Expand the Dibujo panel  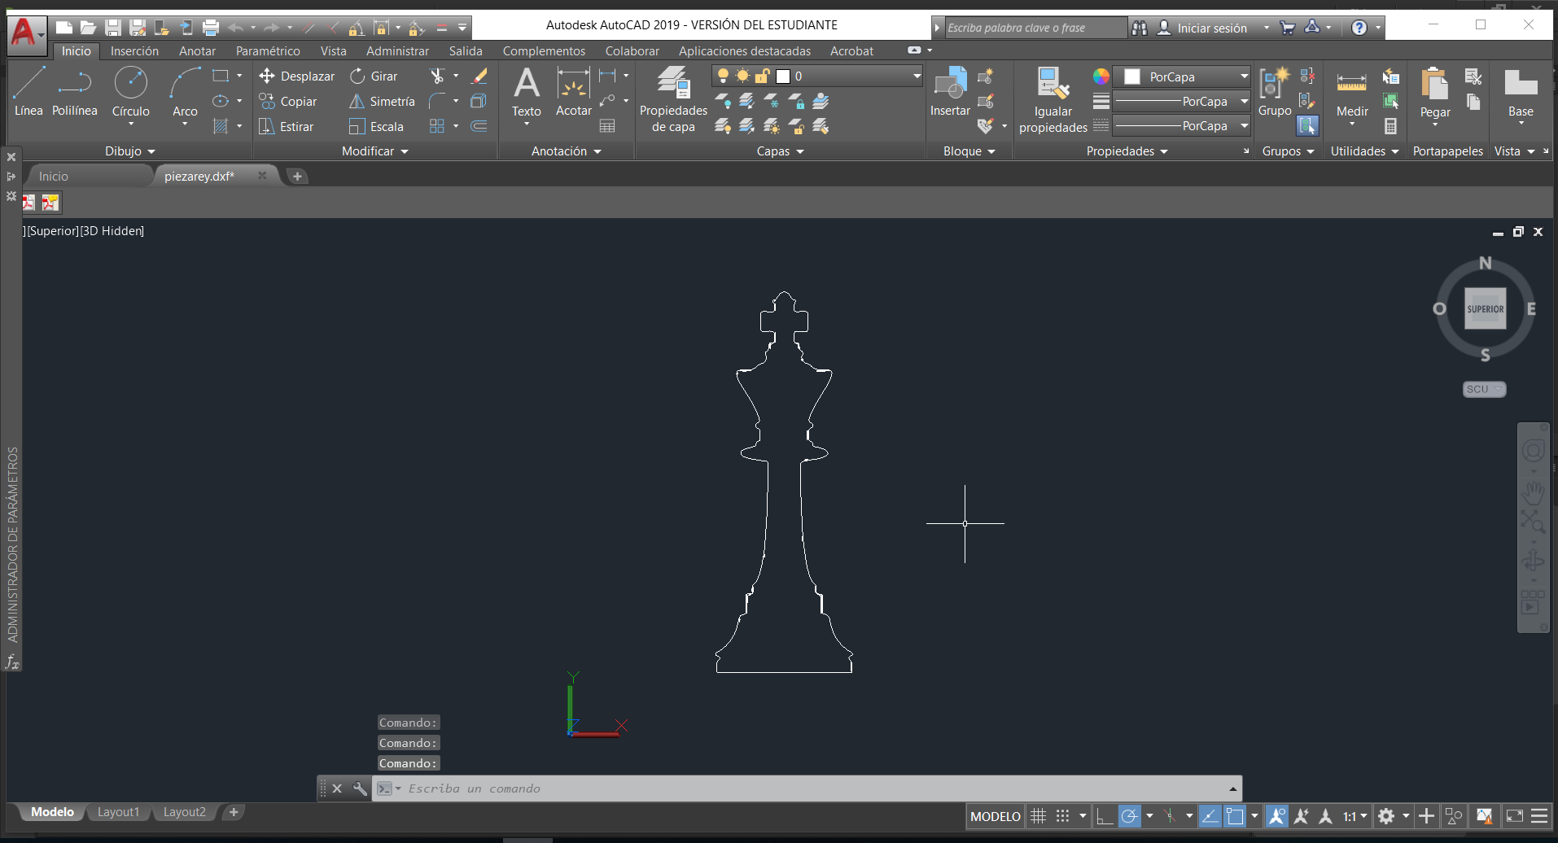point(130,151)
